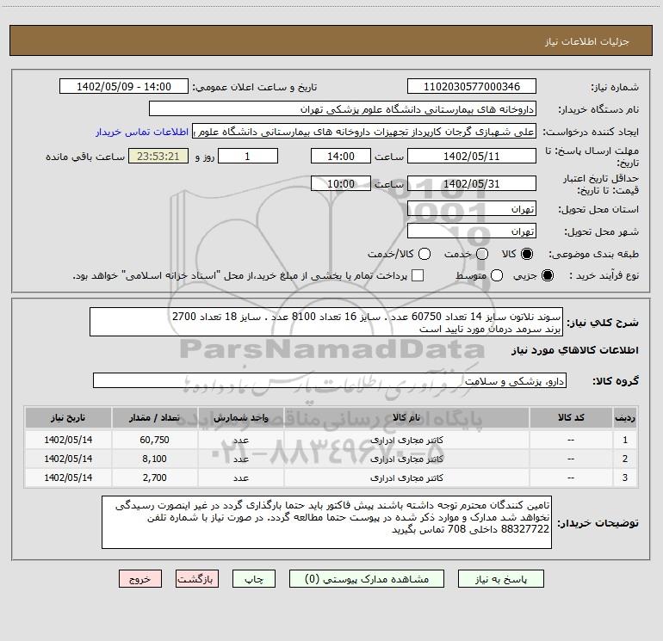Click the نام کالا column header
The image size is (663, 641).
click(x=406, y=418)
